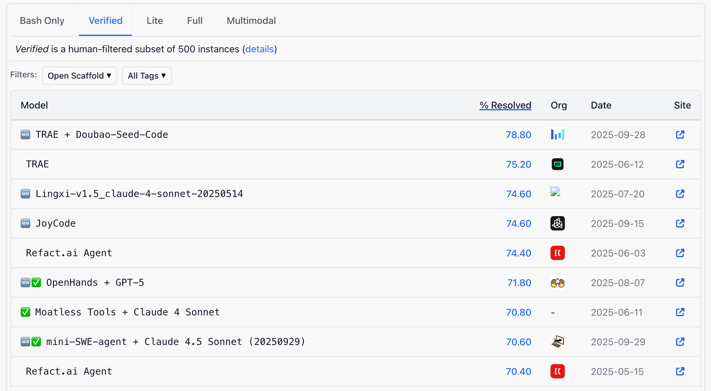Sort by the % Resolved column header

505,105
